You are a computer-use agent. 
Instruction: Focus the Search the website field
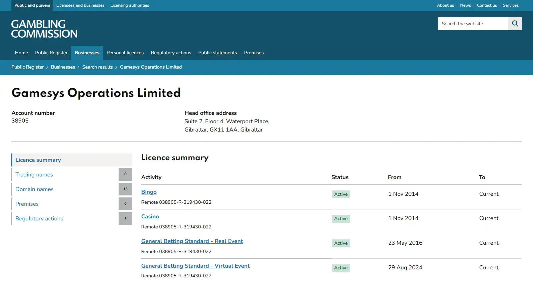tap(473, 24)
